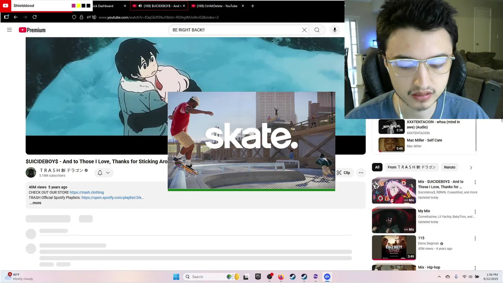503x283 pixels.
Task: Expand the notification bell dropdown chevron
Action: click(x=108, y=173)
